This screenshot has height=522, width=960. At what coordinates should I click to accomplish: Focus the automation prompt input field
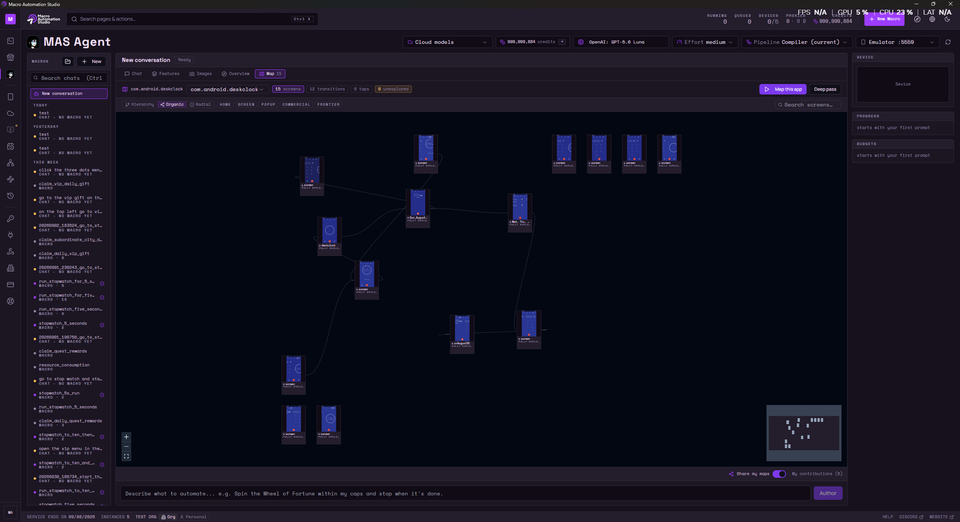click(x=466, y=494)
